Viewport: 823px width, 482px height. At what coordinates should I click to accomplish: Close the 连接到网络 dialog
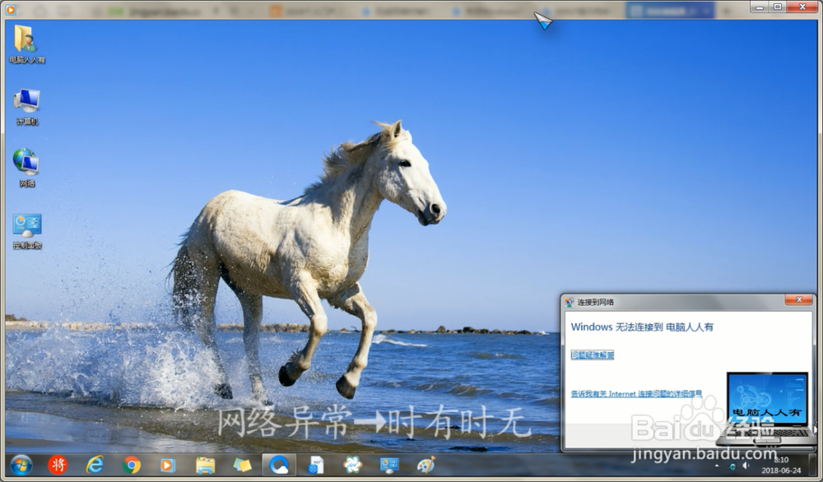tap(799, 299)
